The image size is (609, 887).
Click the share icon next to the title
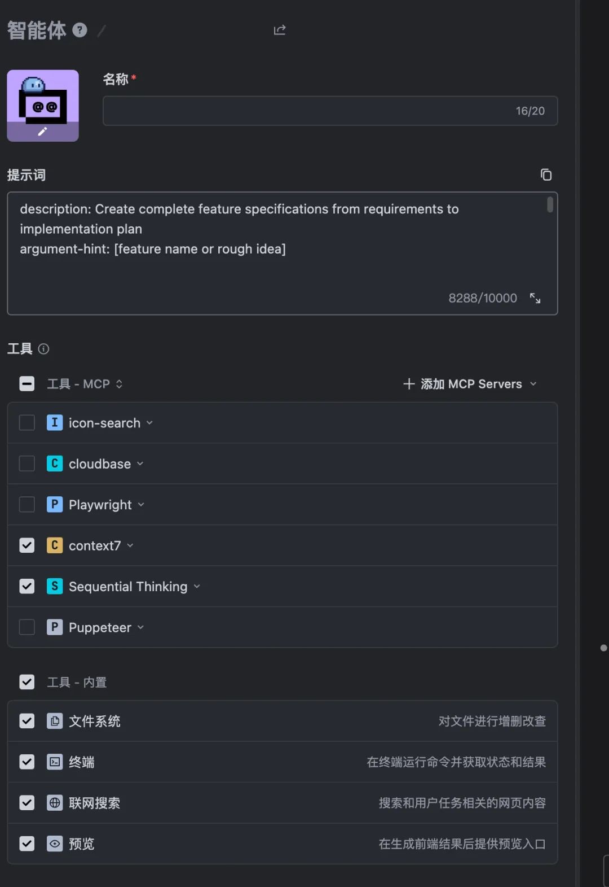pyautogui.click(x=280, y=30)
